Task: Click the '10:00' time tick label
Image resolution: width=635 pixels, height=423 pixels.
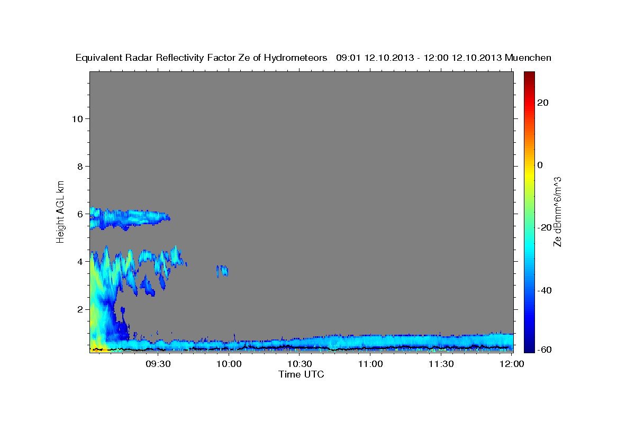Action: point(229,364)
